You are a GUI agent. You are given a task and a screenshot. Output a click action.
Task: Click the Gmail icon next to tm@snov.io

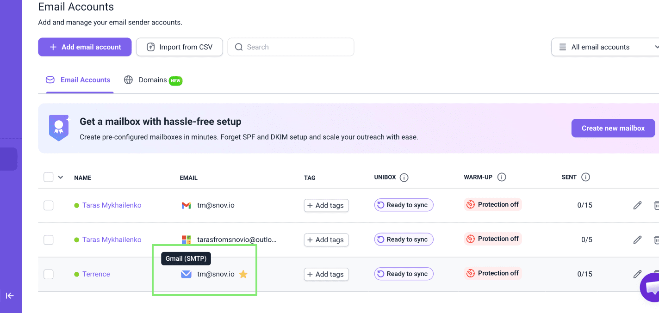pyautogui.click(x=186, y=205)
